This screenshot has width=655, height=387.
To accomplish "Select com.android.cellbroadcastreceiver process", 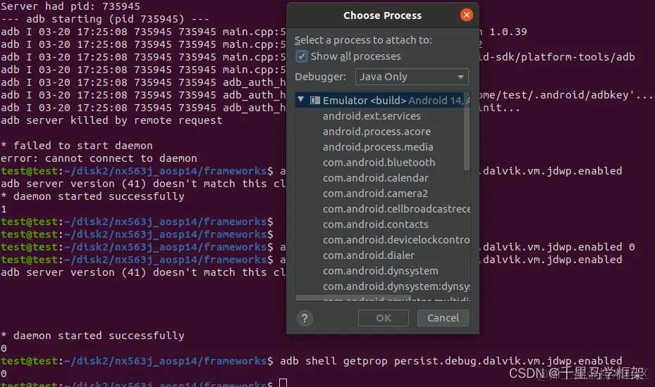I will click(x=396, y=208).
